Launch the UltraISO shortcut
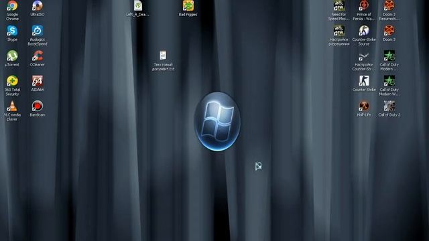Screen dimensions: 429x241 [38, 6]
